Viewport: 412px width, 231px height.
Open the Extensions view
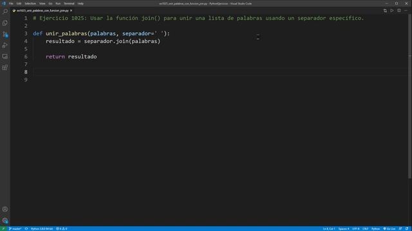coord(5,67)
